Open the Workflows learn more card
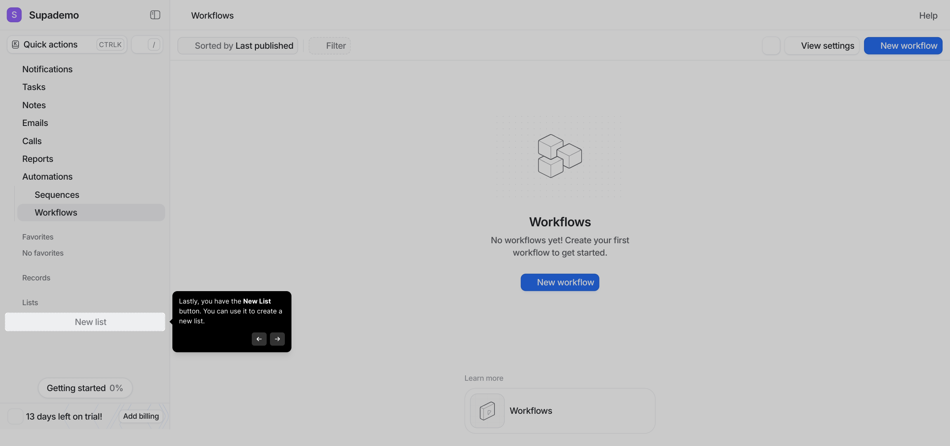 560,411
